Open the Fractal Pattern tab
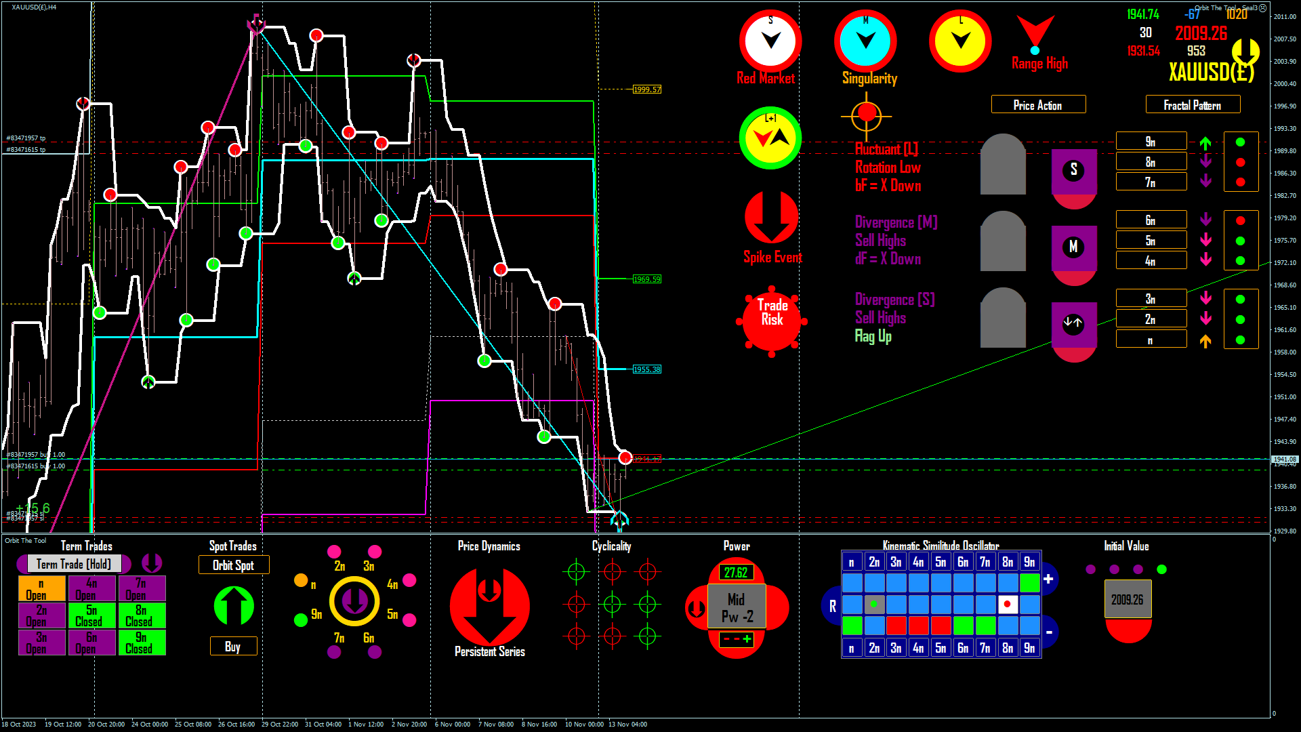The height and width of the screenshot is (732, 1301). (x=1193, y=104)
